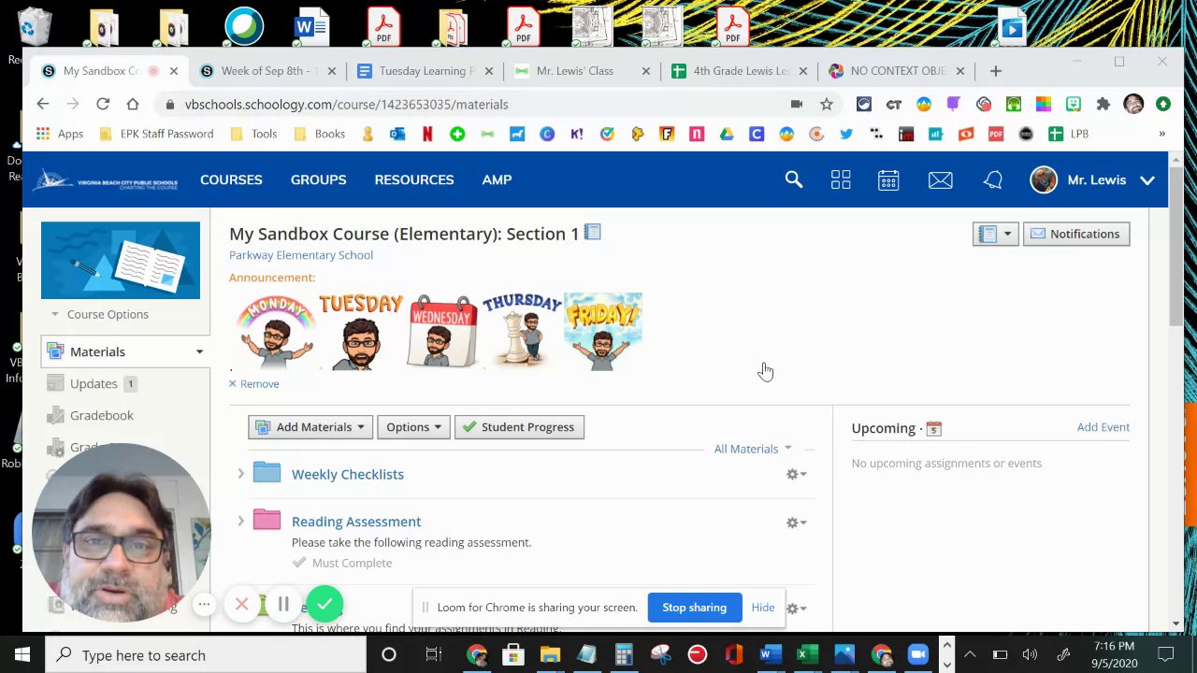Open the COURSES menu
Image resolution: width=1197 pixels, height=673 pixels.
pyautogui.click(x=231, y=179)
